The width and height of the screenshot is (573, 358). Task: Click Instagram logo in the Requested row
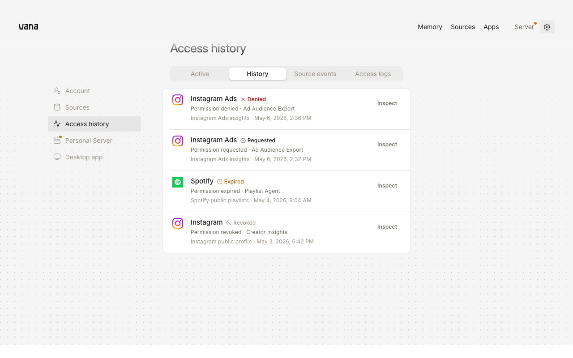tap(178, 141)
